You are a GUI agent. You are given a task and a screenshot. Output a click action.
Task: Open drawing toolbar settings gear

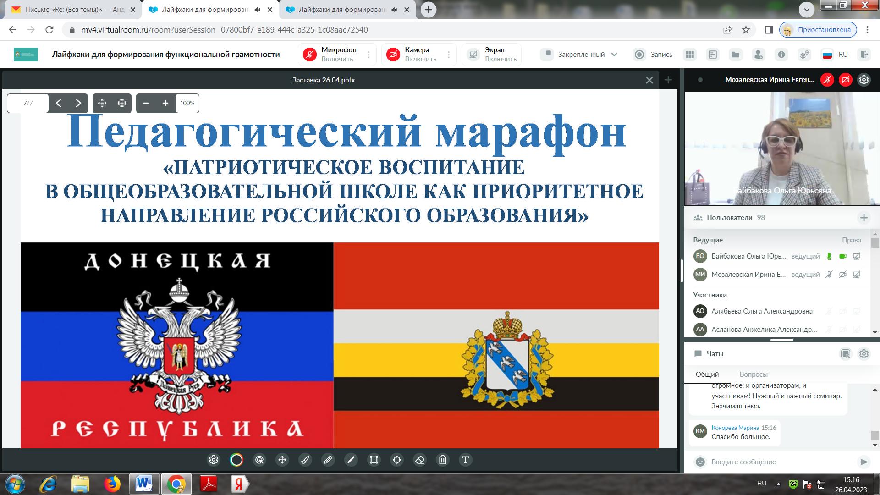coord(214,460)
